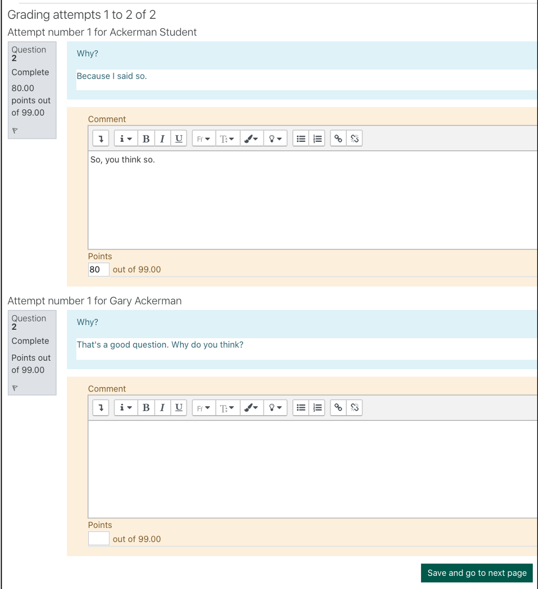Viewport: 538px width, 589px height.
Task: Click inside Gary Ackerman's empty Points field
Action: click(98, 538)
